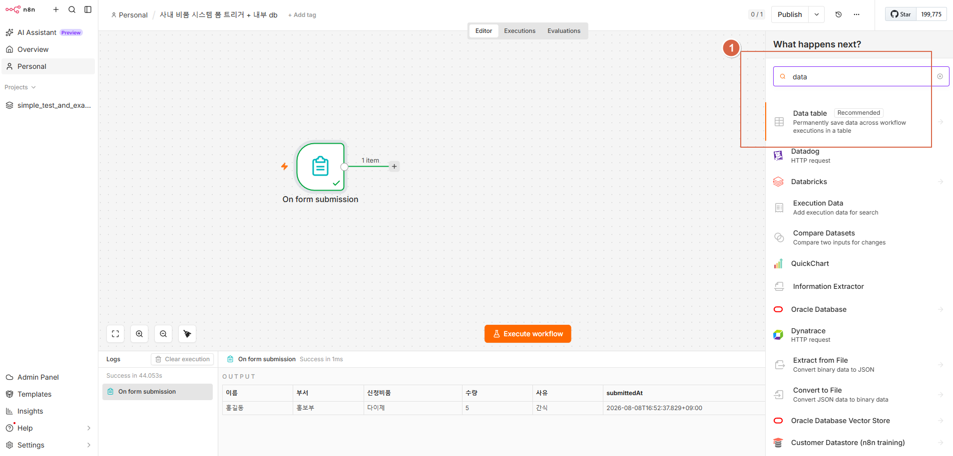Choose the Datadog node
Screen dimensions: 953x456
tap(859, 156)
